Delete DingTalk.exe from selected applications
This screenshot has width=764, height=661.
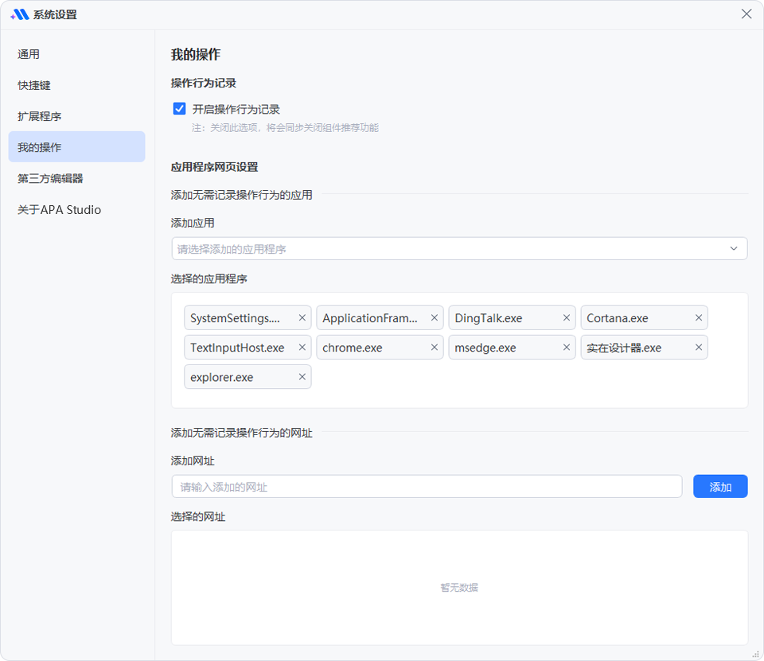567,318
